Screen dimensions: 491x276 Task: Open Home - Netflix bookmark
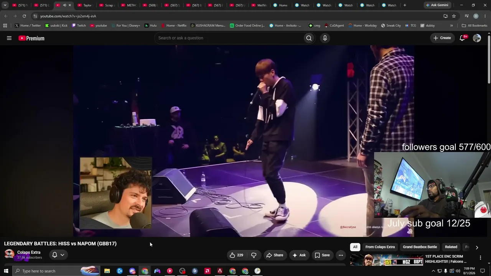click(174, 26)
